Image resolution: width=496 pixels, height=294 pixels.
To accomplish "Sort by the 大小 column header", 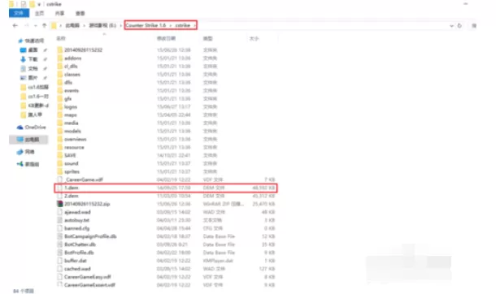I will tap(254, 38).
